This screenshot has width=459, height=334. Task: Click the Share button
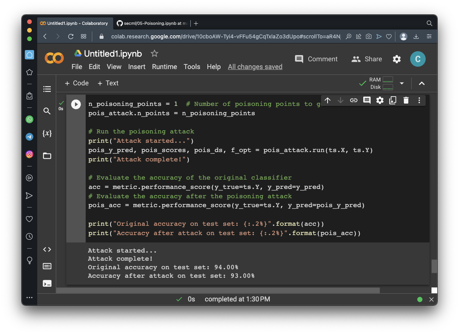[x=367, y=59]
